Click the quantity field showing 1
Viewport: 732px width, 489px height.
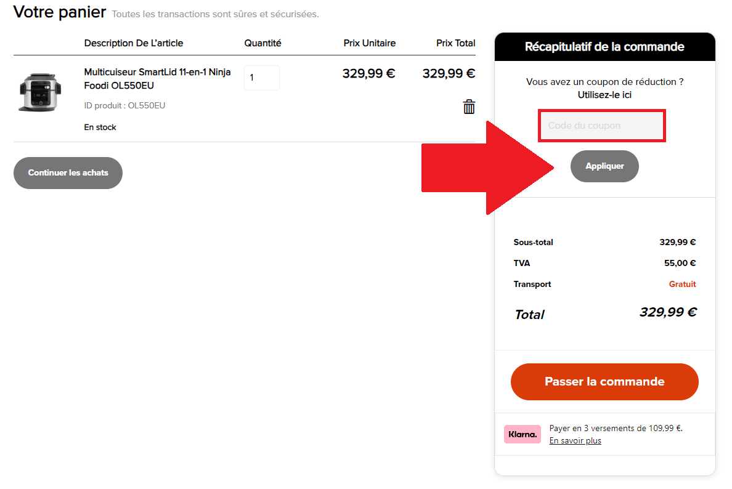(261, 78)
